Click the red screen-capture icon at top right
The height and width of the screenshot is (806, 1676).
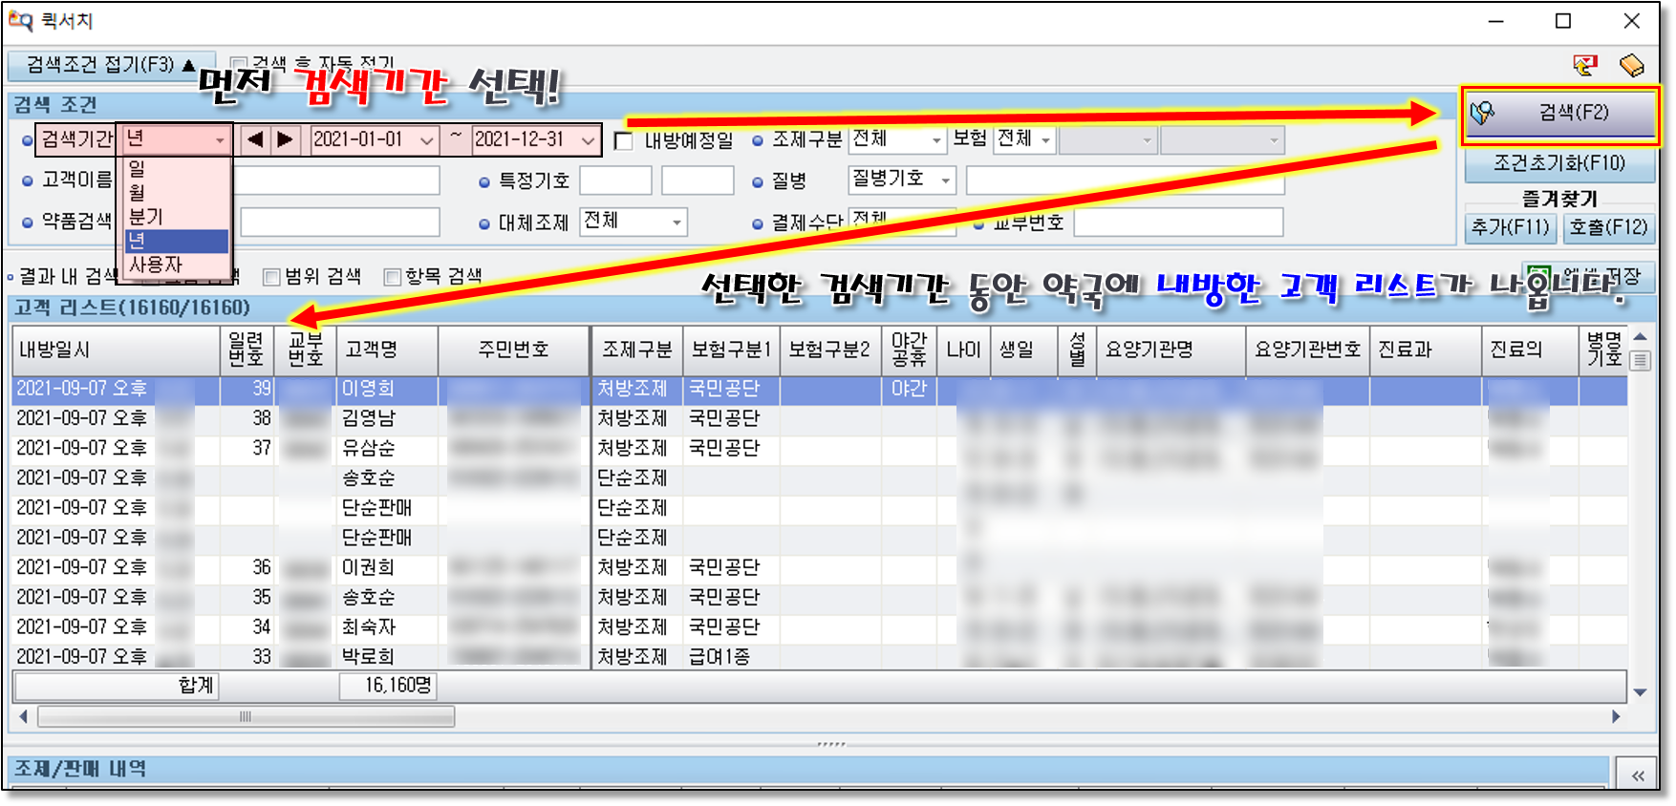(1585, 65)
